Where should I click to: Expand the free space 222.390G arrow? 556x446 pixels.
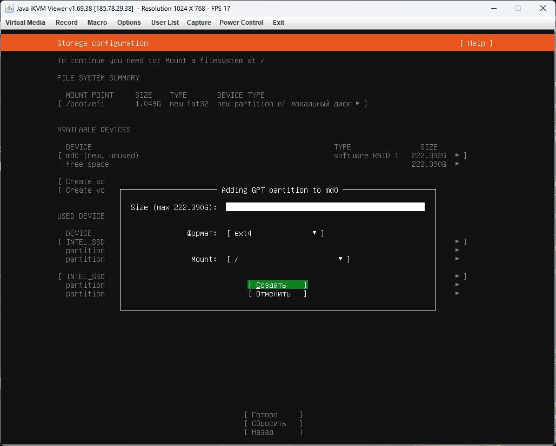(458, 164)
